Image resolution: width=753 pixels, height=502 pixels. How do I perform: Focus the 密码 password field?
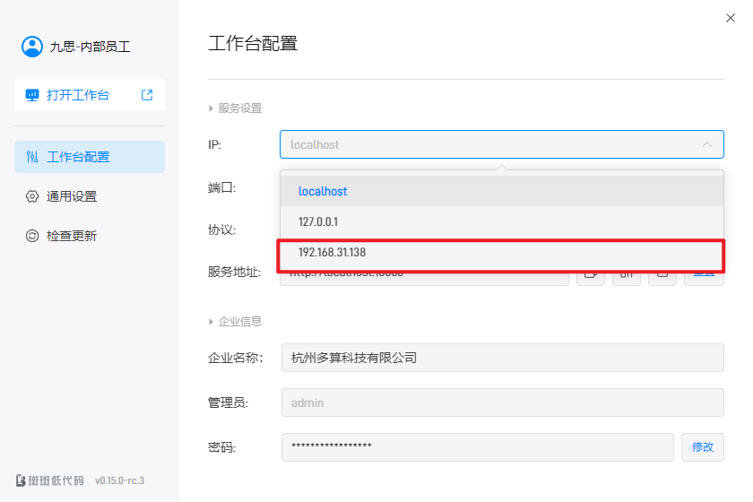tap(477, 446)
